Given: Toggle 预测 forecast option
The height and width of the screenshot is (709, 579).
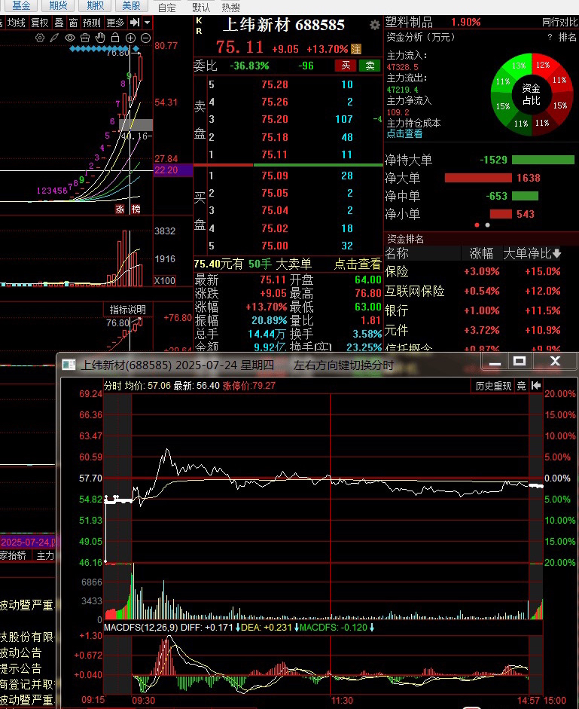Looking at the screenshot, I should click(92, 23).
